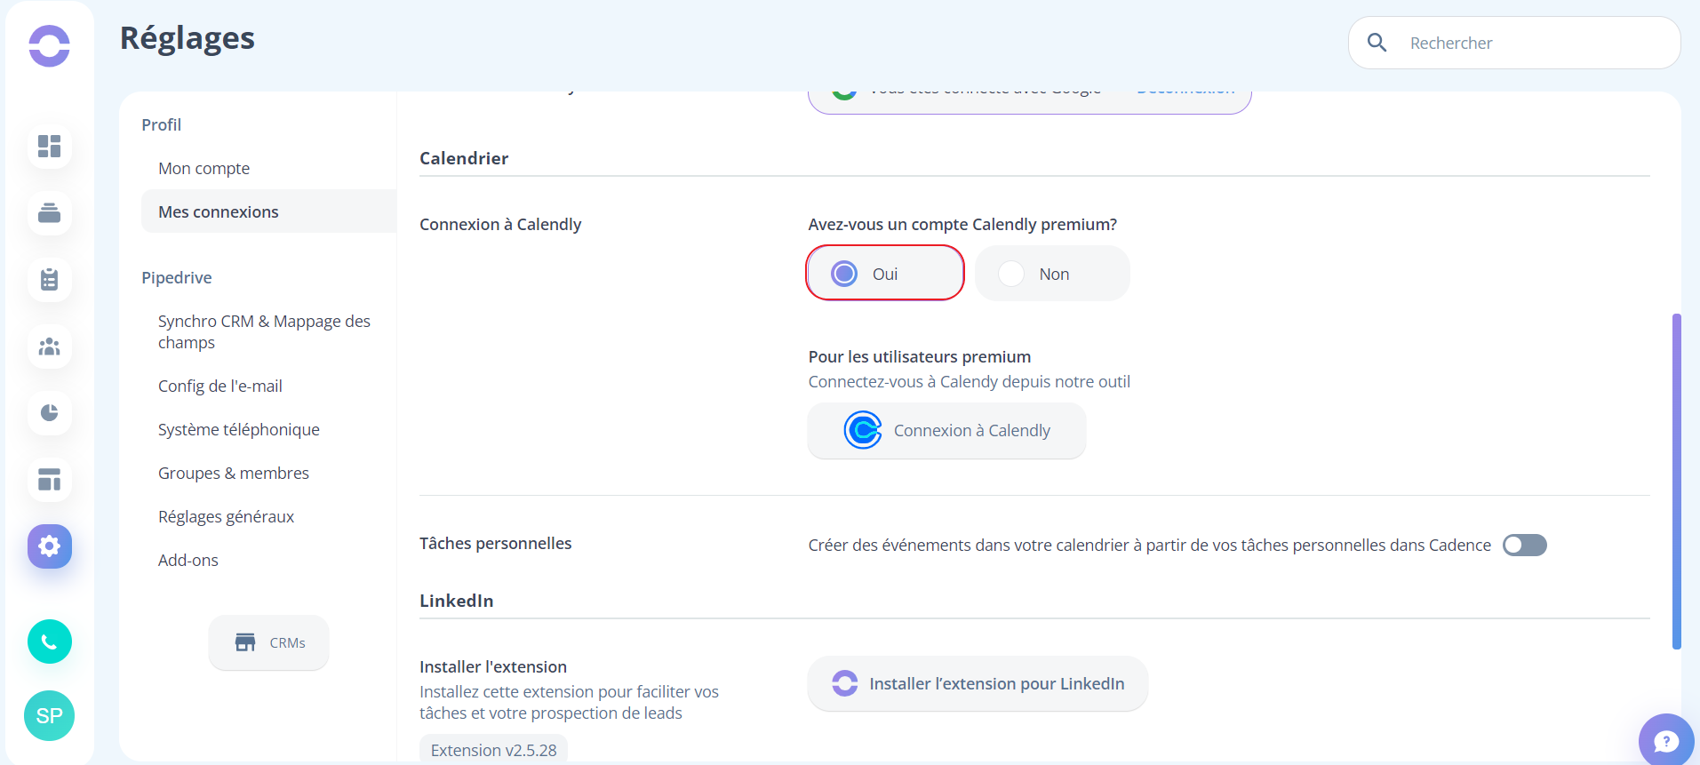The width and height of the screenshot is (1700, 765).
Task: Open the templates layout icon
Action: 50,480
